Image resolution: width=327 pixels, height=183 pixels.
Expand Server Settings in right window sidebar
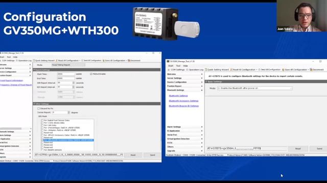click(x=185, y=78)
